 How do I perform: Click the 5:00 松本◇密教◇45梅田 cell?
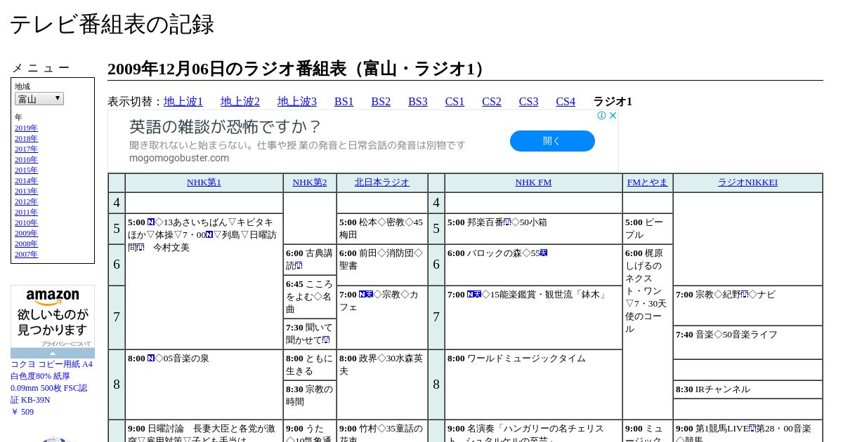click(382, 229)
